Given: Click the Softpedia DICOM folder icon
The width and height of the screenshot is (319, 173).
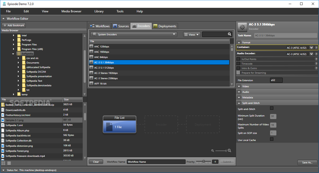Looking at the screenshot, I should click(24, 72).
